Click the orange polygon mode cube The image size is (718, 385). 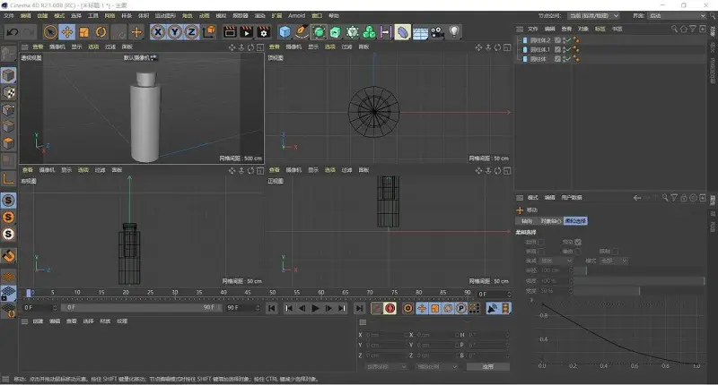[x=9, y=143]
